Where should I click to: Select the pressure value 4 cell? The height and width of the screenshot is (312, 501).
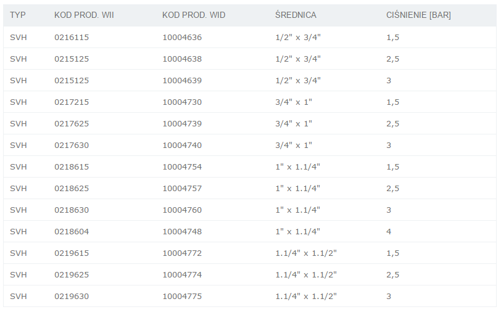coord(389,231)
